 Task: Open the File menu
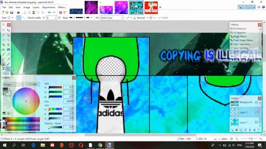point(4,7)
